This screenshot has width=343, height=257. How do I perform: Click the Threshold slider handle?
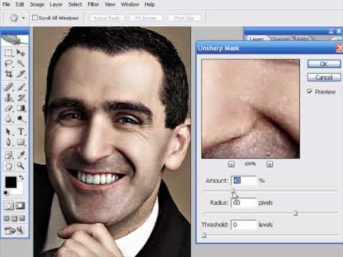pyautogui.click(x=204, y=235)
